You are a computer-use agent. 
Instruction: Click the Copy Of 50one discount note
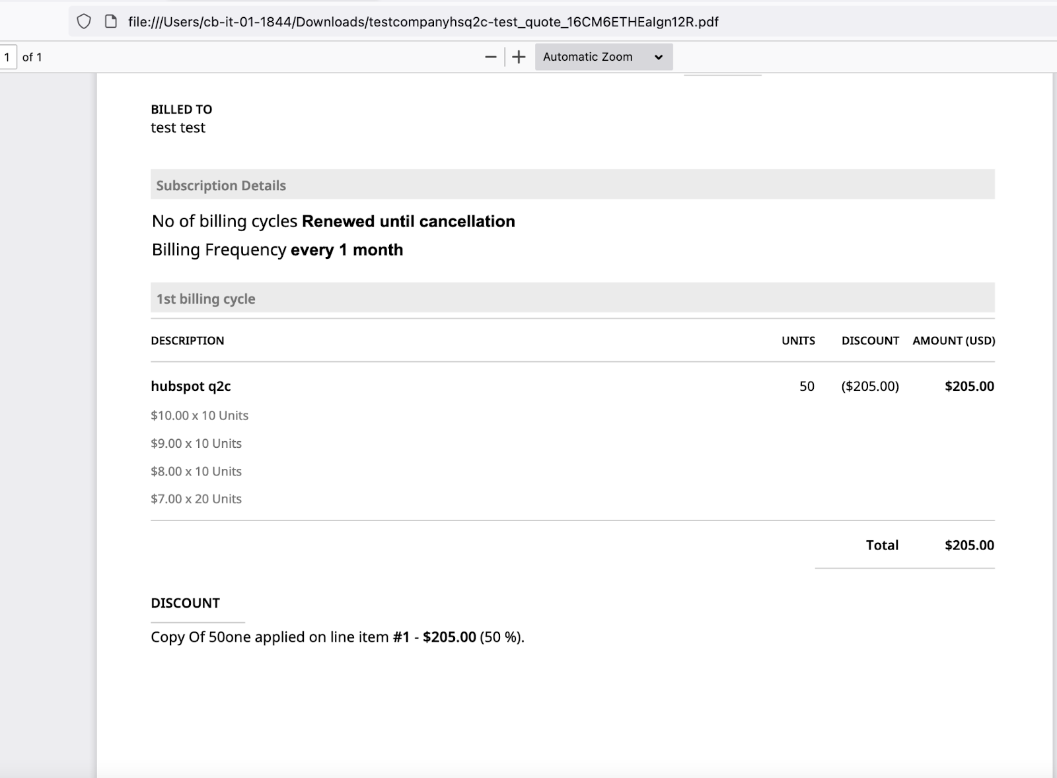click(x=337, y=637)
